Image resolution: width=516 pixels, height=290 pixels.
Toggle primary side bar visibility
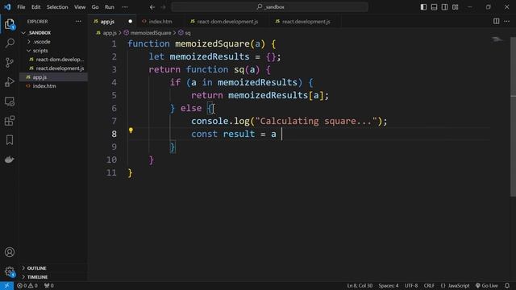pos(423,7)
